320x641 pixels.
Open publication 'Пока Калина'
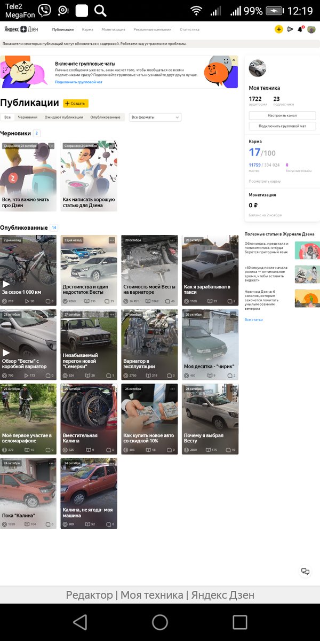28,493
